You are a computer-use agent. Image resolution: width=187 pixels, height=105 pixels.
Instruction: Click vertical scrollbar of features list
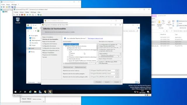(x=97, y=48)
